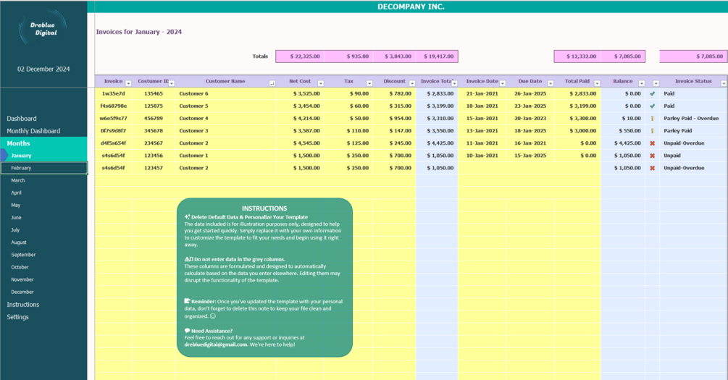Navigate to August in sidebar
728x380 pixels.
pos(19,242)
